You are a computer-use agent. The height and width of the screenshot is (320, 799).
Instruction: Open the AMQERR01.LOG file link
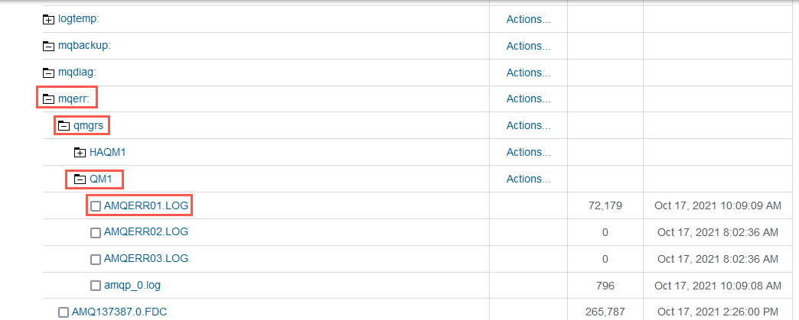click(145, 205)
